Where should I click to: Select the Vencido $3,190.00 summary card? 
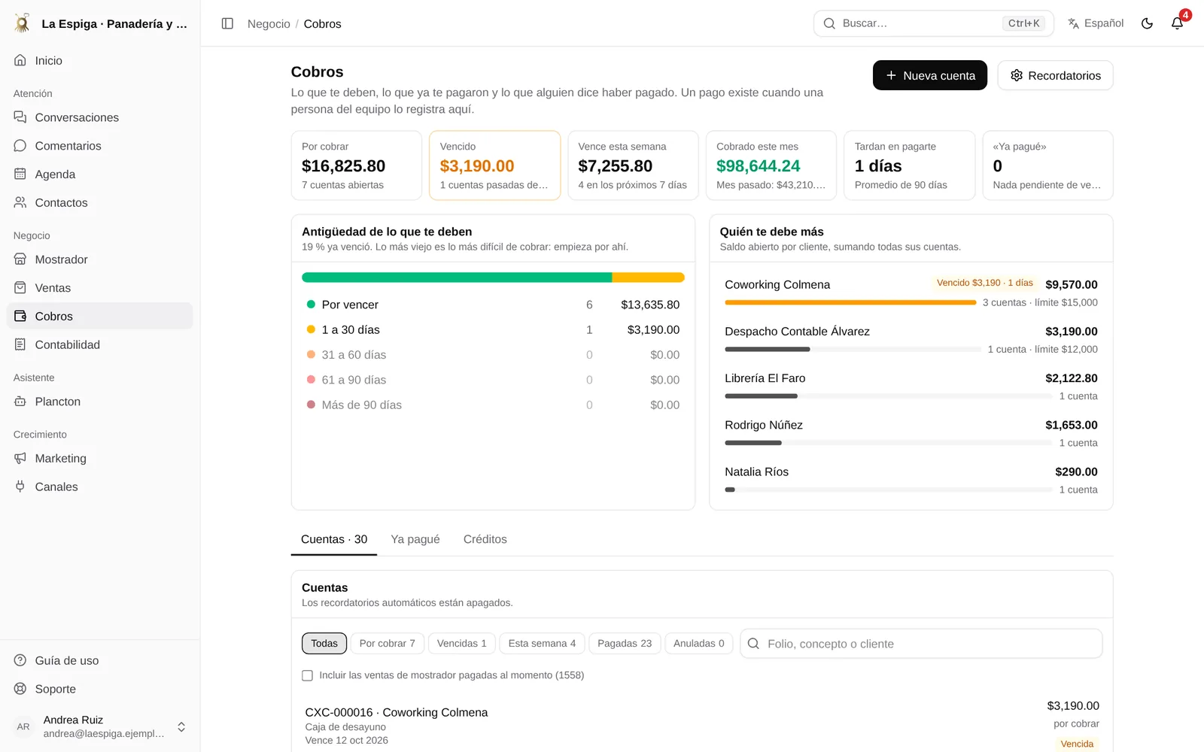[x=494, y=165]
